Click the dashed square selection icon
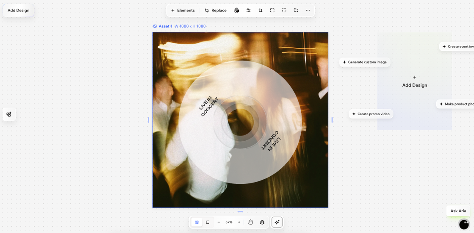This screenshot has height=233, width=474. point(284,10)
